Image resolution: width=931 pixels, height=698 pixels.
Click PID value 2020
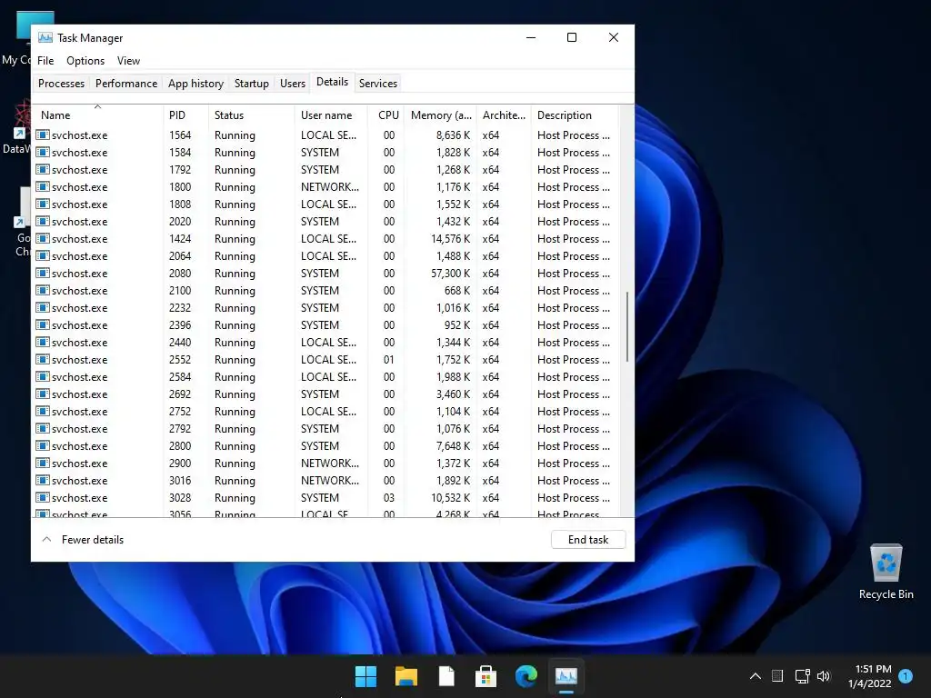tap(180, 222)
